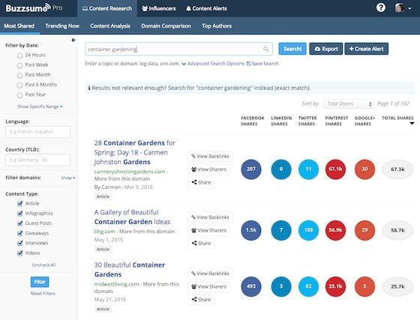Click the Facebook shares circle showing 1.5k
The width and height of the screenshot is (420, 320).
pos(251,230)
